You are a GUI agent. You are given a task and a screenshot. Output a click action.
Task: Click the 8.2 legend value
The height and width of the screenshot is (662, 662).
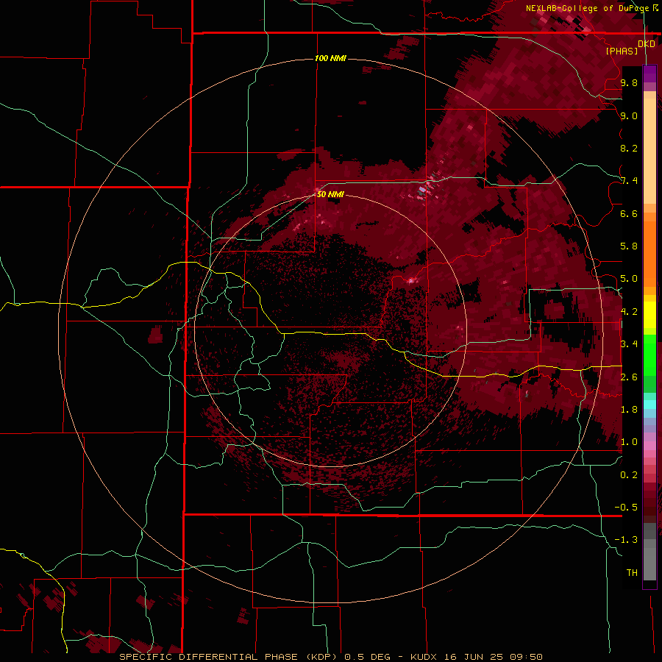coord(629,148)
